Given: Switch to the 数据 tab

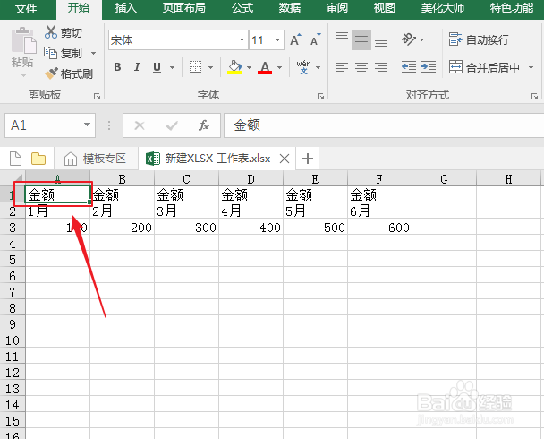Looking at the screenshot, I should pos(290,8).
